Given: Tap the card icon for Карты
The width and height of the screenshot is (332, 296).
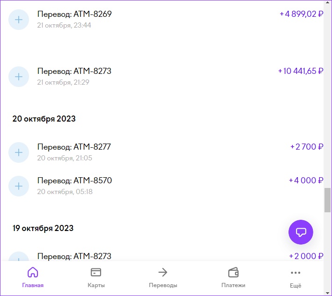Looking at the screenshot, I should [x=96, y=273].
